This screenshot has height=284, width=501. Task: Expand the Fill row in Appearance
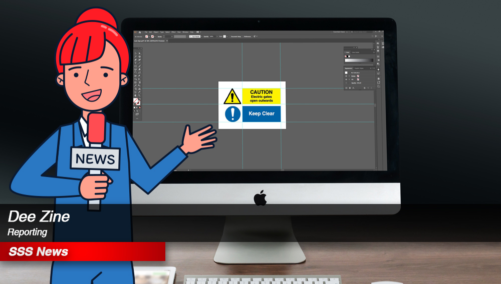349,79
